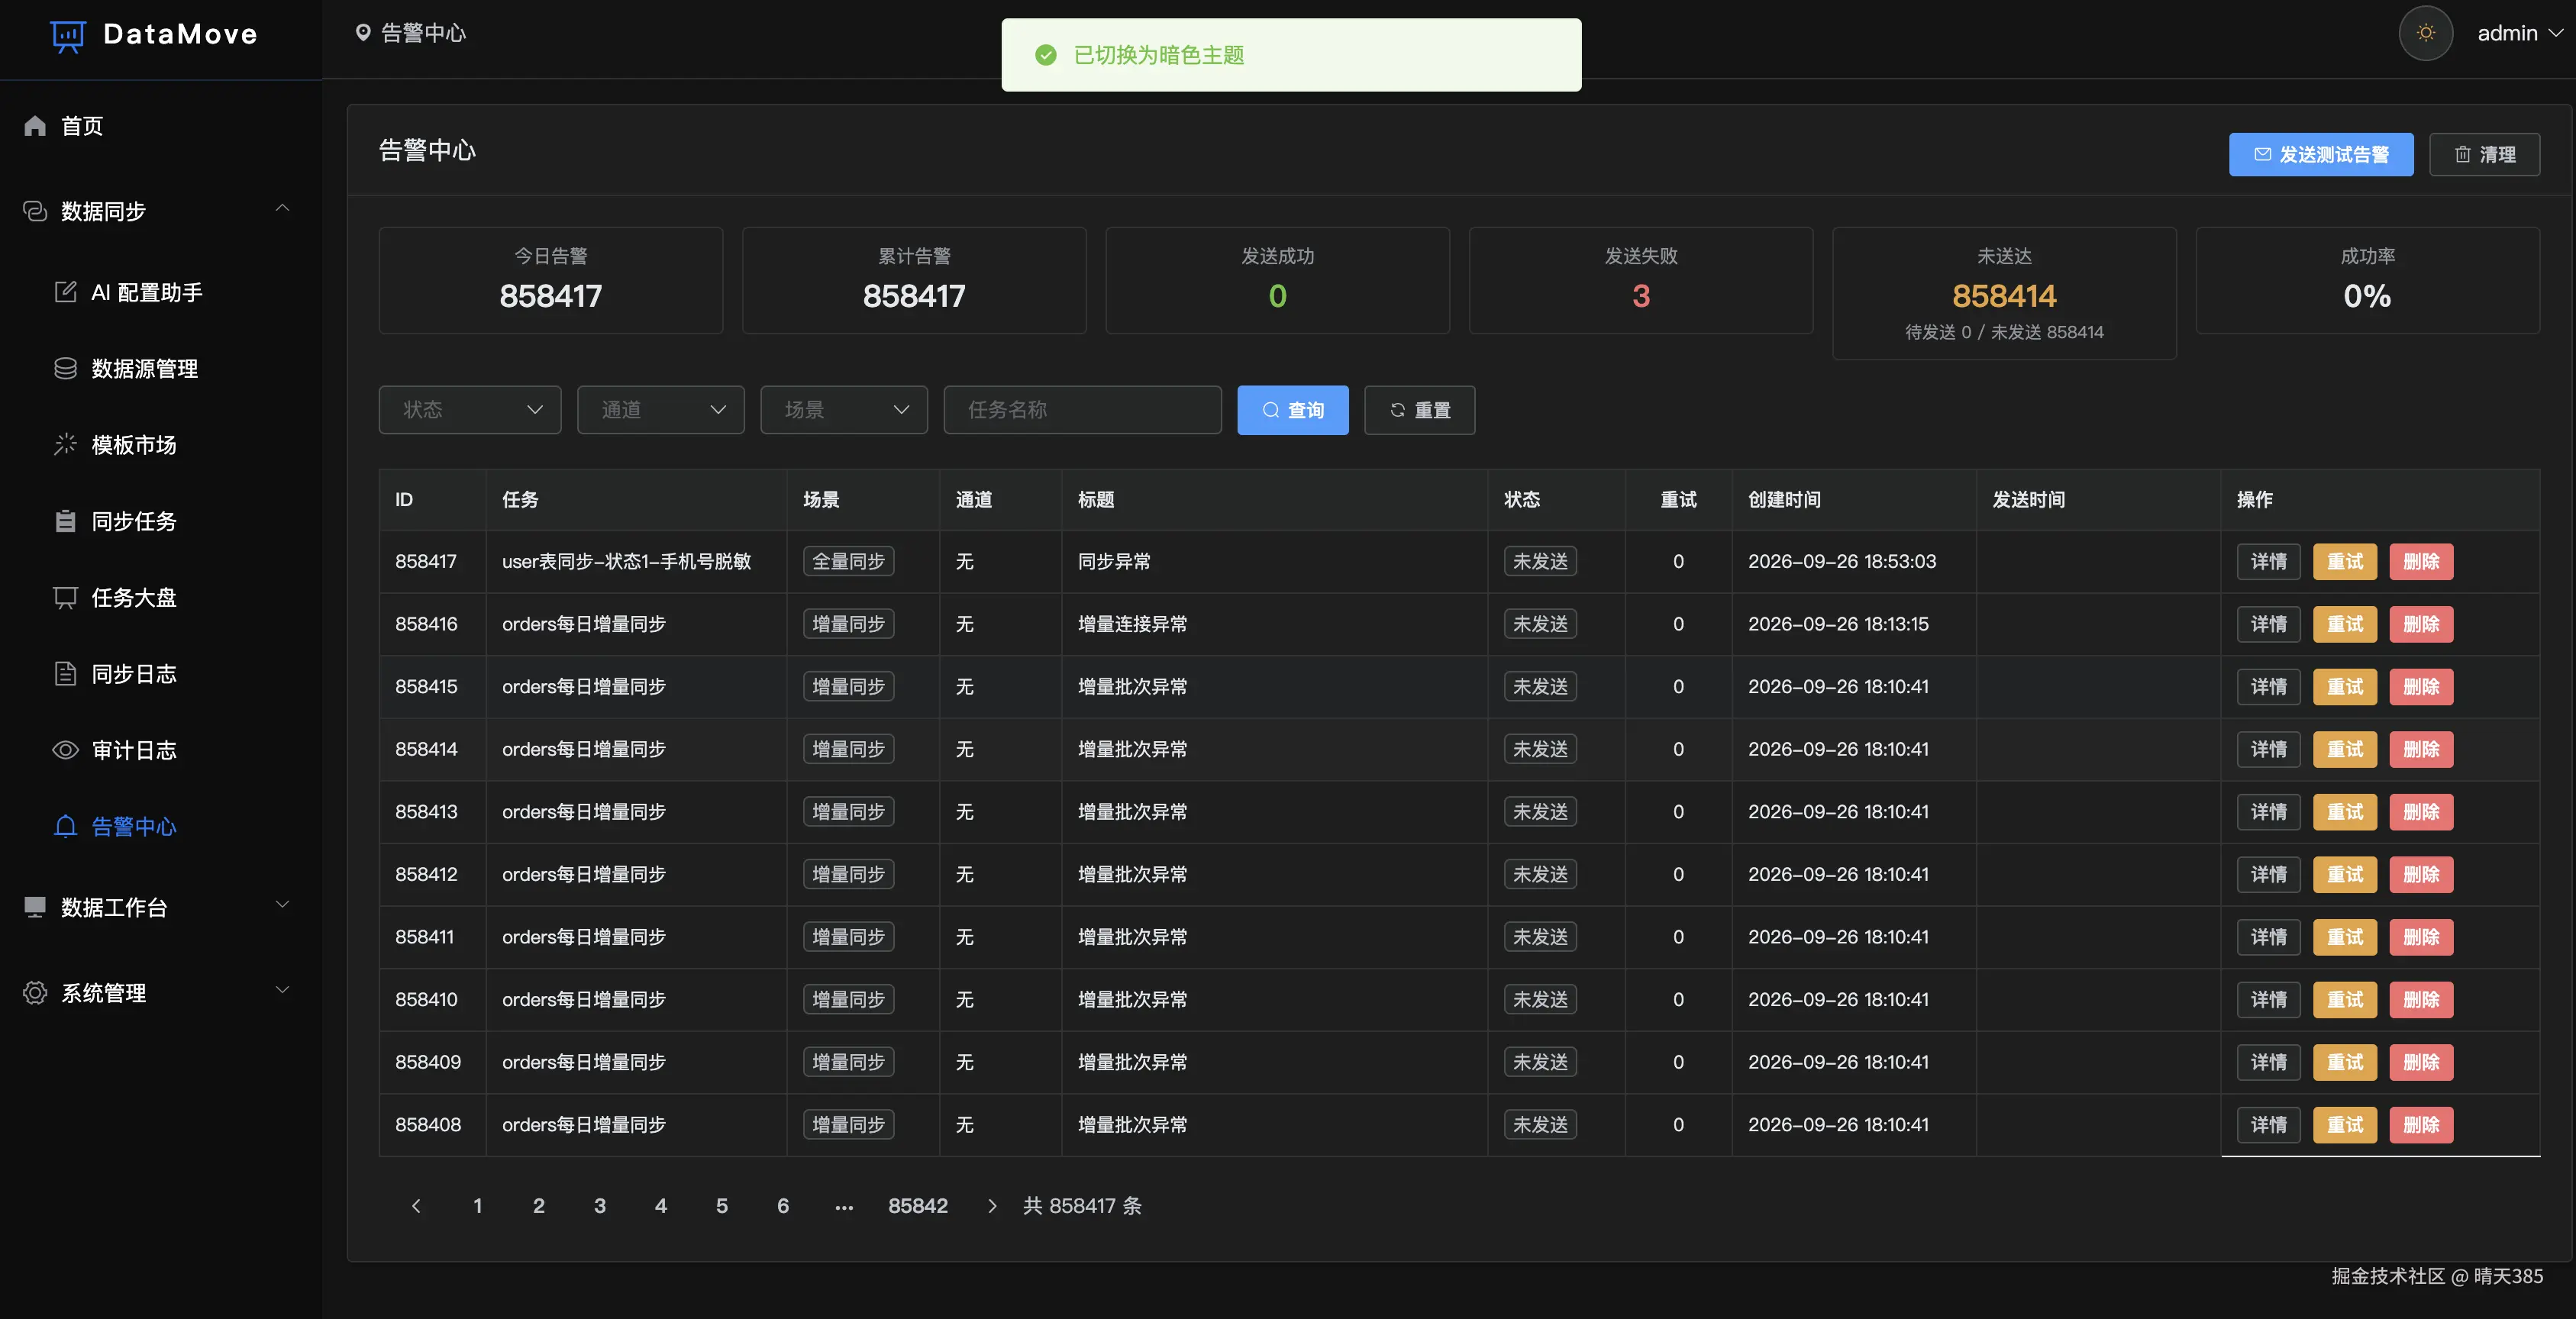Open the 通道 filter dropdown
This screenshot has width=2576, height=1319.
tap(661, 410)
